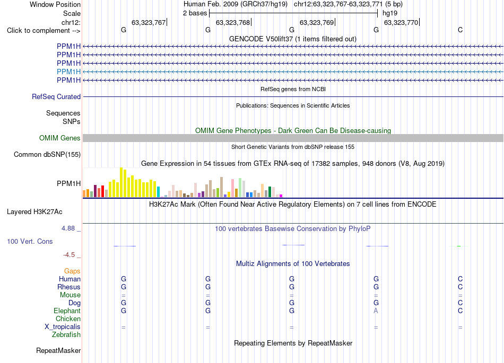
Task: Click the chr12: ruler label
Action: 71,22
